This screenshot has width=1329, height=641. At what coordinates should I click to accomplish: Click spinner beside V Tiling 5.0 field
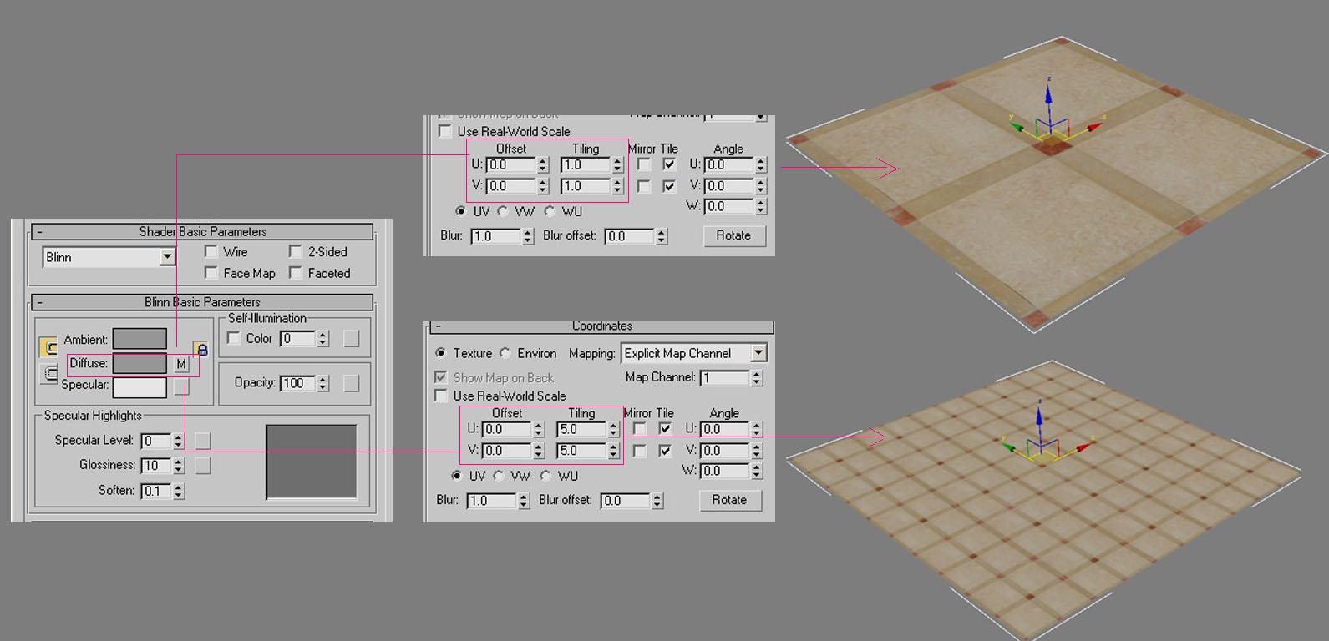pyautogui.click(x=613, y=451)
